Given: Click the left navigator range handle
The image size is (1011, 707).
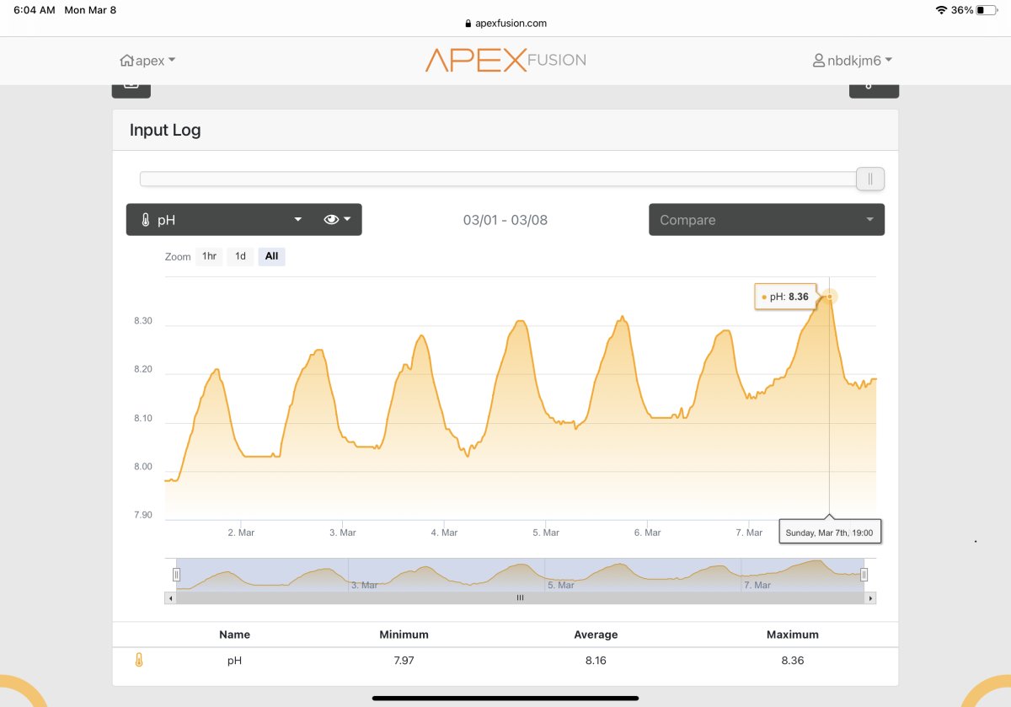Looking at the screenshot, I should tap(176, 575).
